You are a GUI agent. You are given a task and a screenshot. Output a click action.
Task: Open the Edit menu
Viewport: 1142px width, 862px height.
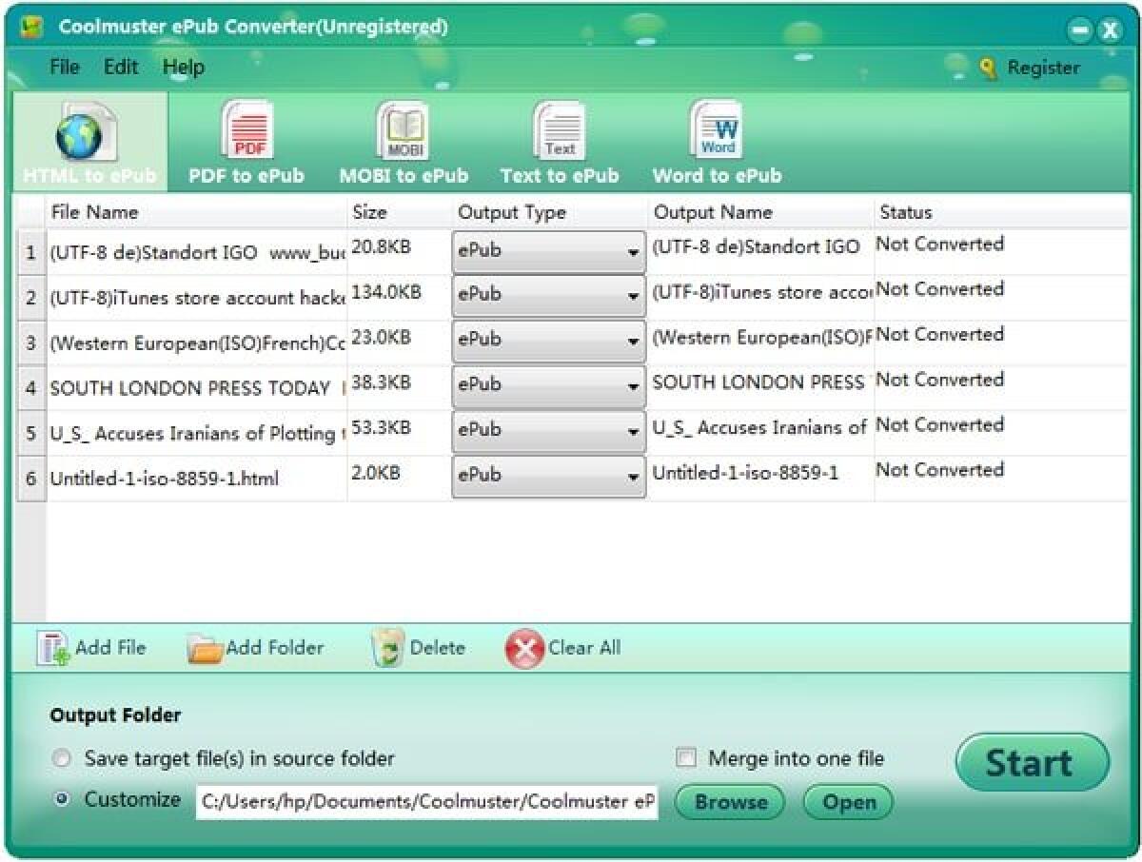[120, 67]
